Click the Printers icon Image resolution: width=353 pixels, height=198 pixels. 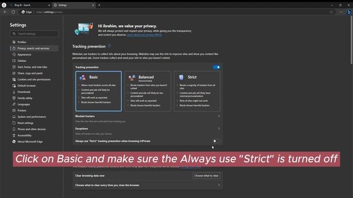point(14,111)
